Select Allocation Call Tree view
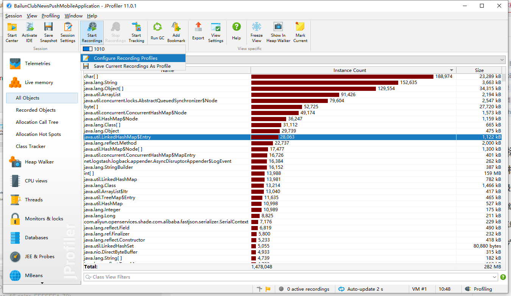Viewport: 511px width, 296px height. (x=42, y=122)
